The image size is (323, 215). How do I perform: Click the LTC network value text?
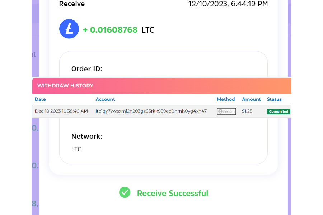click(76, 149)
